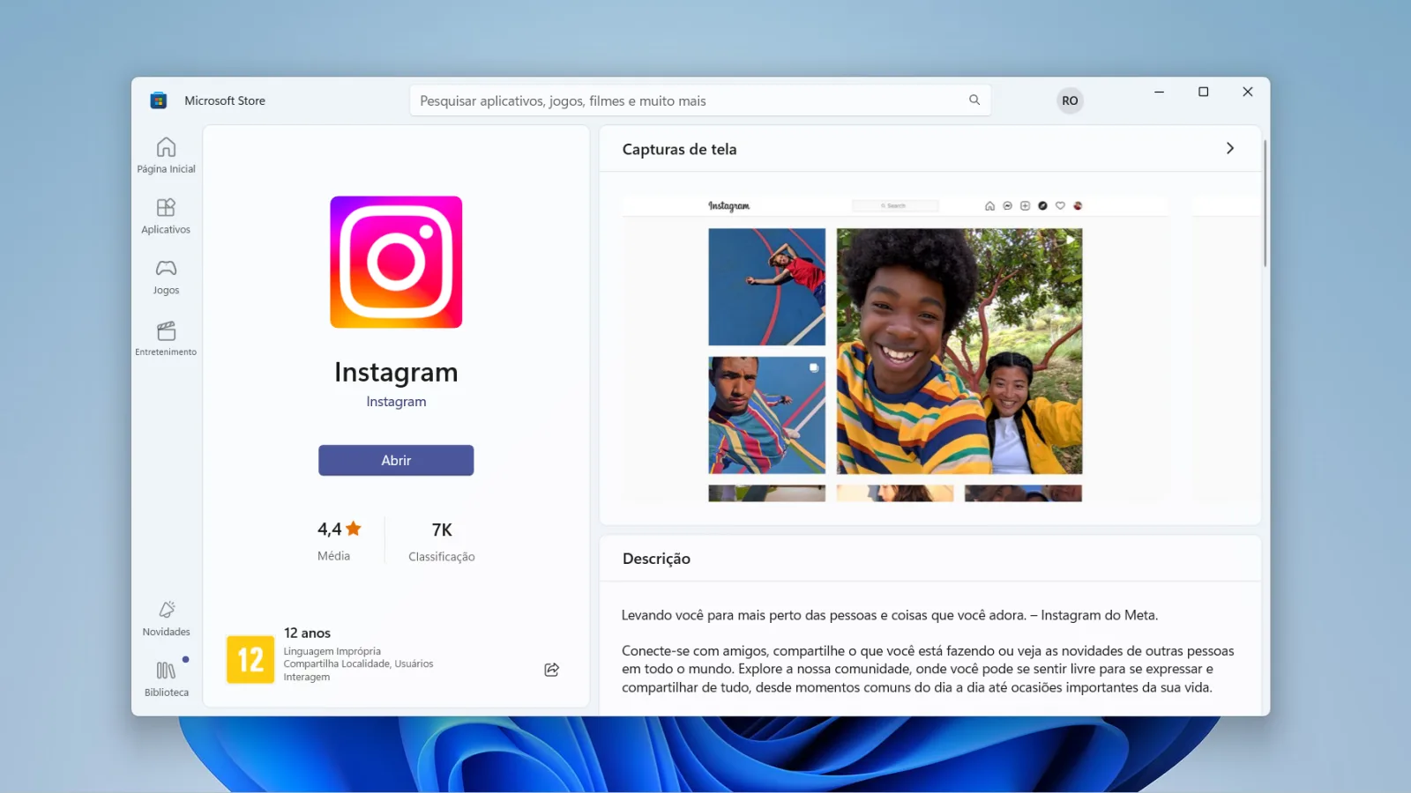
Task: Open the partially visible next screenshot
Action: tap(1226, 349)
